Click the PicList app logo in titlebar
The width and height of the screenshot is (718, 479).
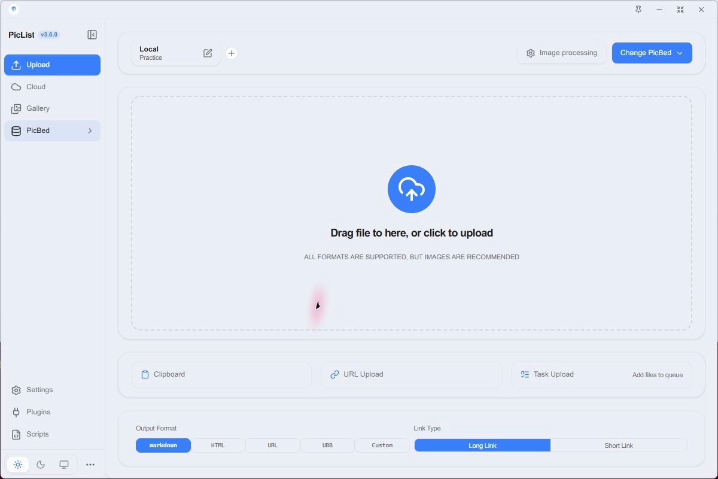14,10
